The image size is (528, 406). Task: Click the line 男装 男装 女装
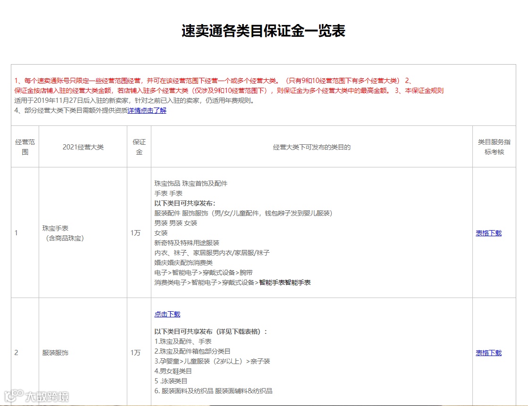pyautogui.click(x=176, y=223)
